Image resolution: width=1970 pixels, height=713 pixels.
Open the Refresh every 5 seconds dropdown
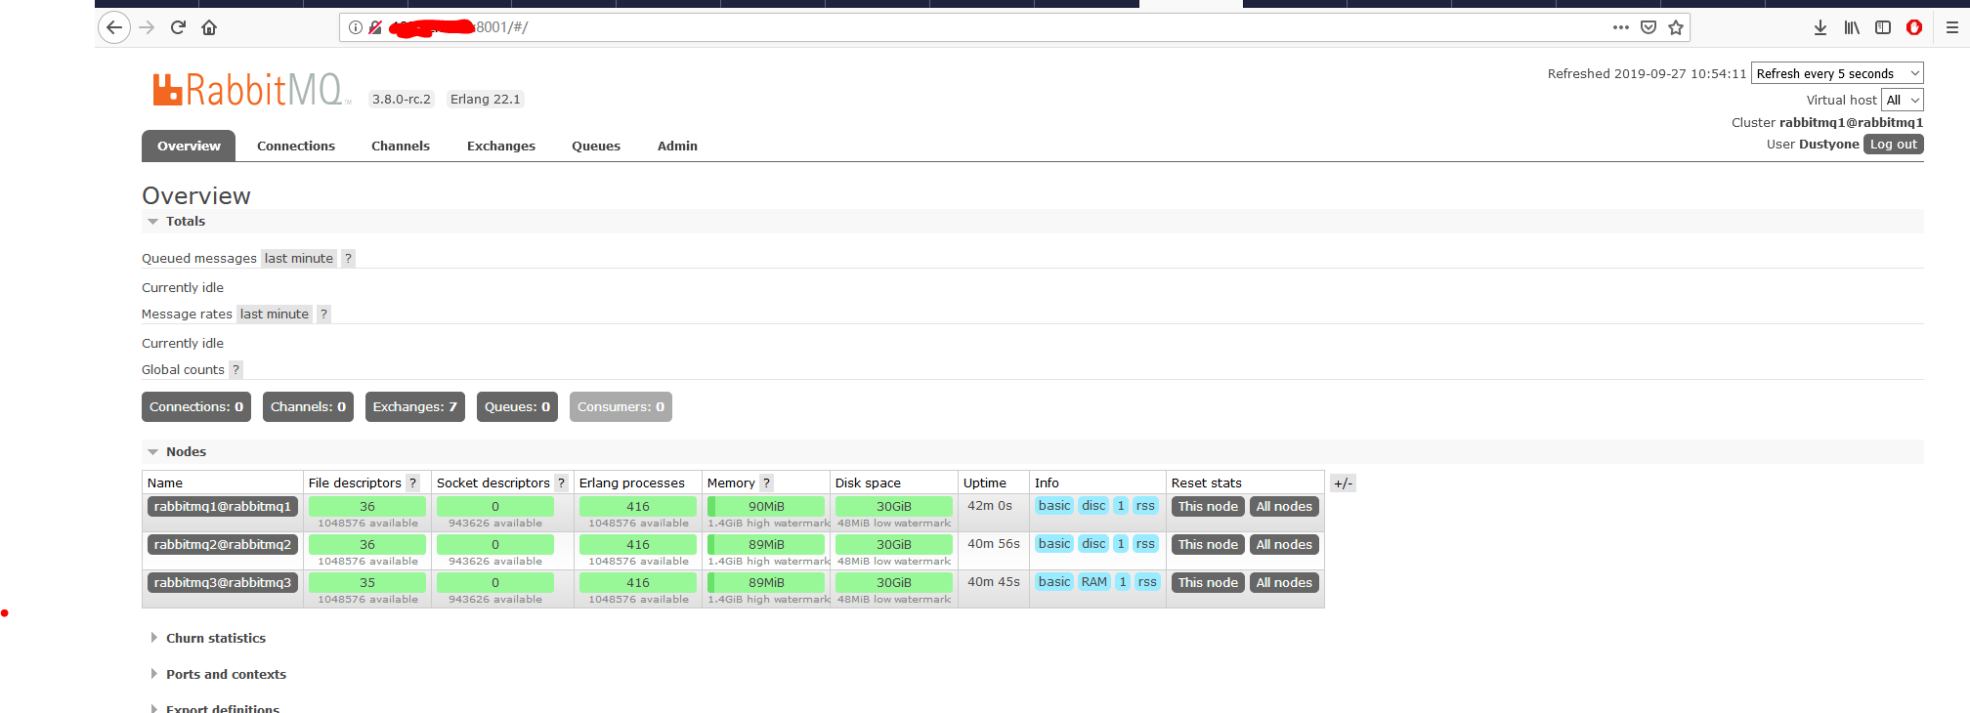click(1837, 73)
